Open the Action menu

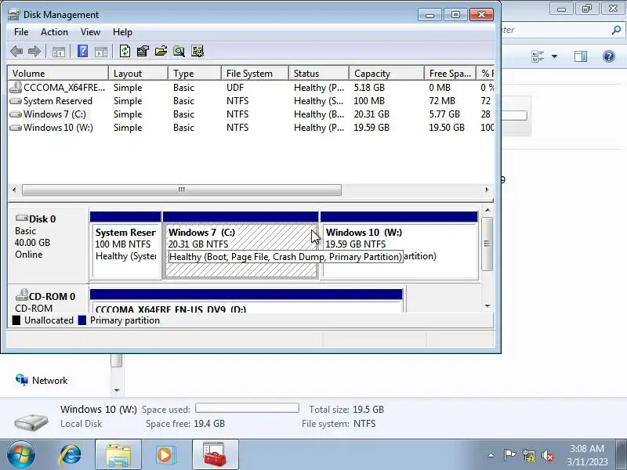click(54, 32)
